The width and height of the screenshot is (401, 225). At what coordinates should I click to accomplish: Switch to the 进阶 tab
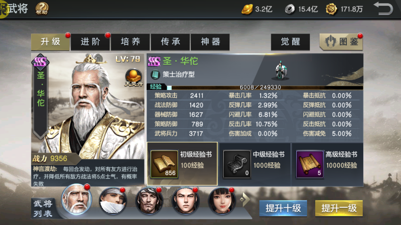click(90, 42)
